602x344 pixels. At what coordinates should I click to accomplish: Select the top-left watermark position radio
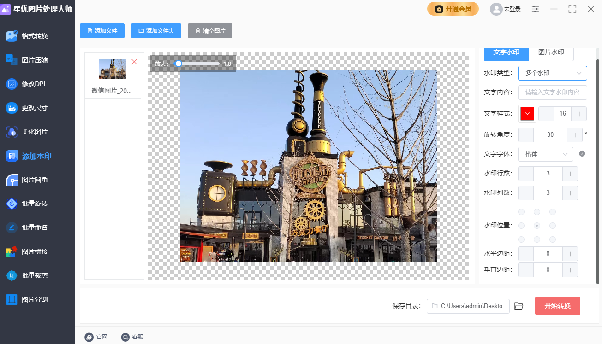pyautogui.click(x=522, y=212)
